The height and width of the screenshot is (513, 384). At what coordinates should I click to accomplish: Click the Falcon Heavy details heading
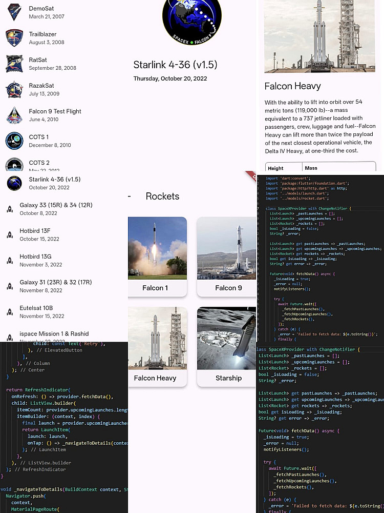[x=292, y=86]
